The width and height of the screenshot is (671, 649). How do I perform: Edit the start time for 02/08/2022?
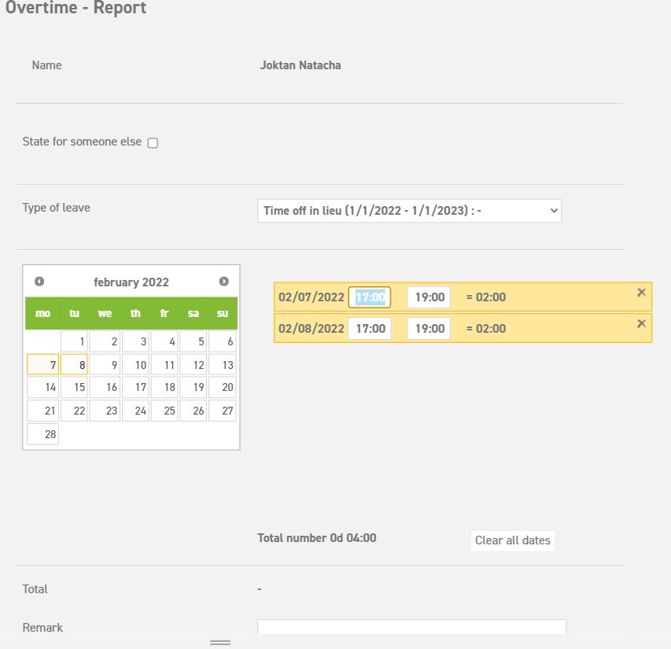370,329
